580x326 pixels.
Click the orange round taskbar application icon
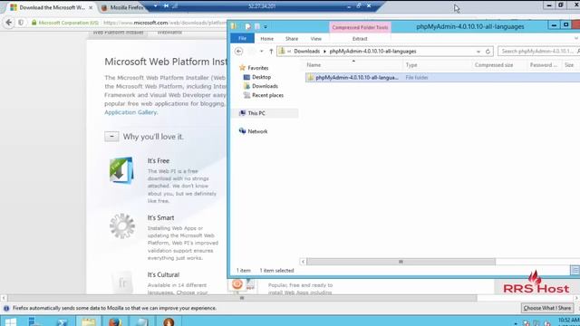tap(169, 321)
